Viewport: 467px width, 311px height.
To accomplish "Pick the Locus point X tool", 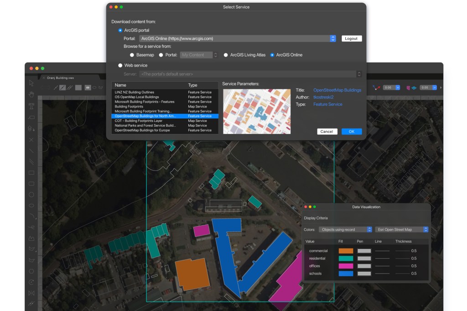I will 31,140.
